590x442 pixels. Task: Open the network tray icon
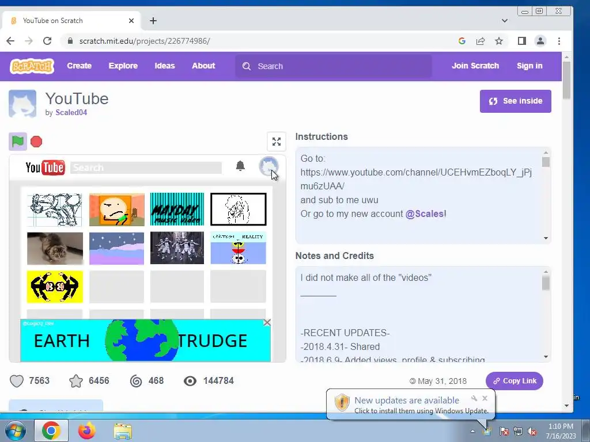tap(518, 432)
